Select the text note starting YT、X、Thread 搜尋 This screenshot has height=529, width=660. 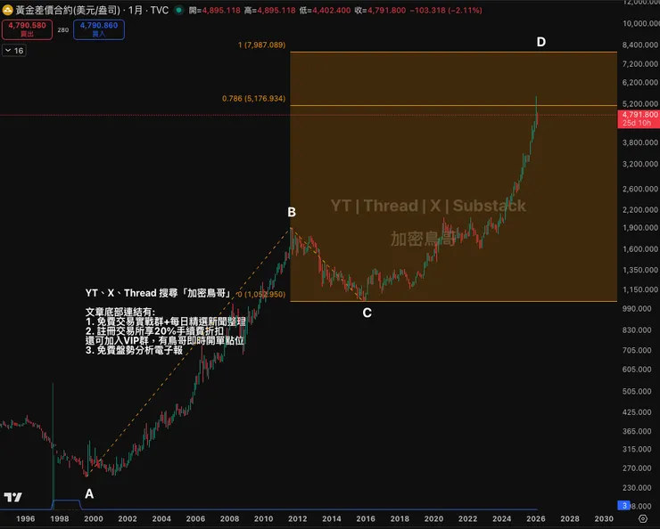coord(165,321)
